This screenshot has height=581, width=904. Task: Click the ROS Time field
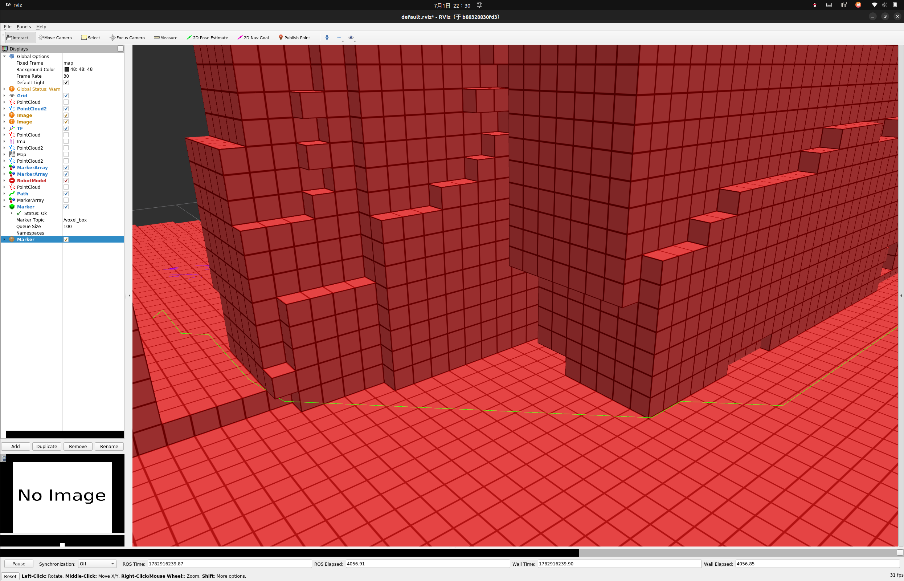pyautogui.click(x=230, y=564)
